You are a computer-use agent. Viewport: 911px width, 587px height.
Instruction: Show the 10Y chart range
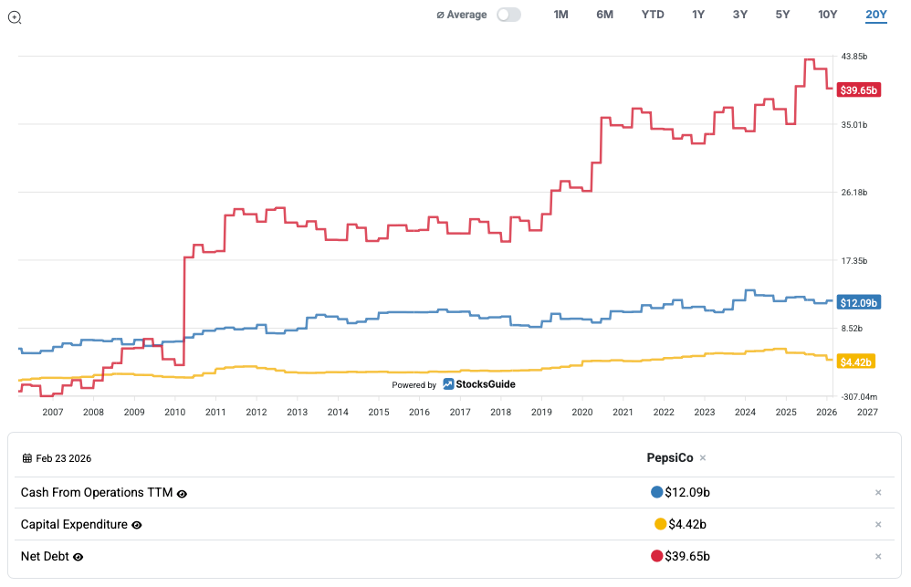(827, 15)
